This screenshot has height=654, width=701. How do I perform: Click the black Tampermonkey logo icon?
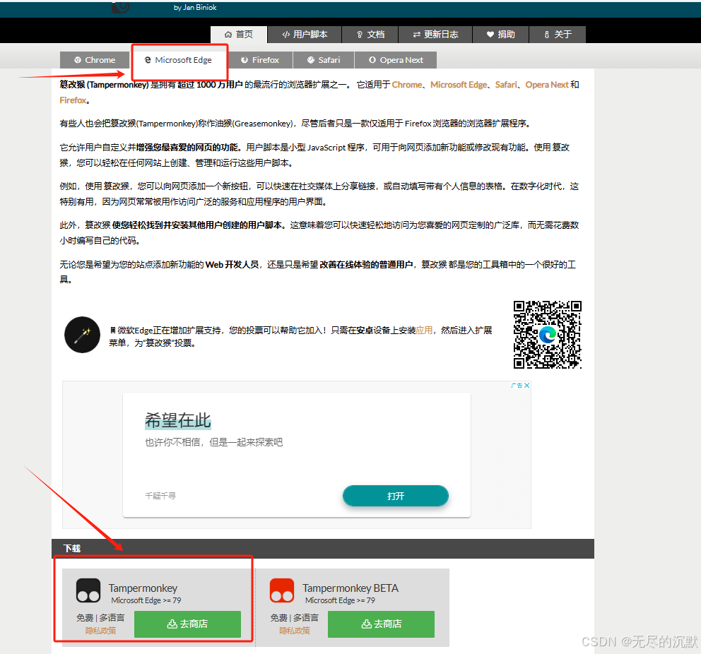88,590
